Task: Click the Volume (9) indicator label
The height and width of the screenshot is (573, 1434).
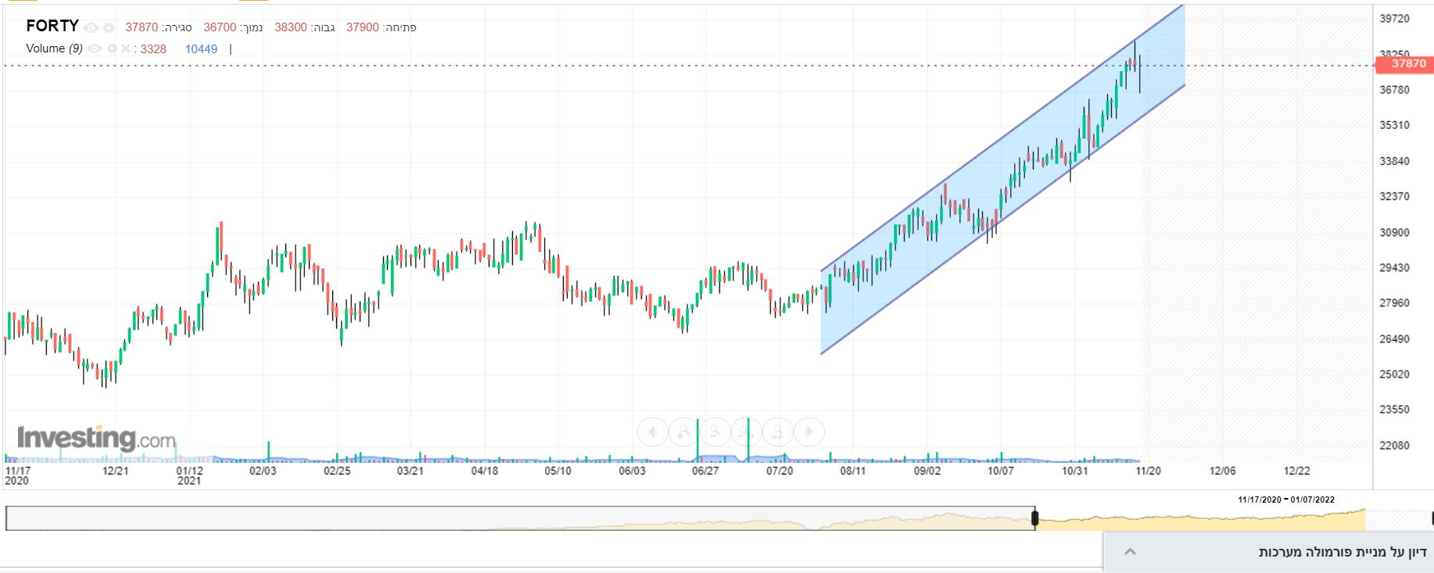Action: pyautogui.click(x=54, y=48)
